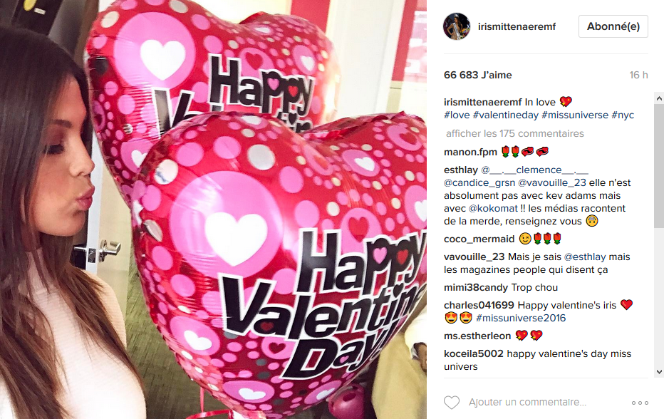664x419 pixels.
Task: Toggle the Abonné(e) follow button
Action: pos(613,26)
